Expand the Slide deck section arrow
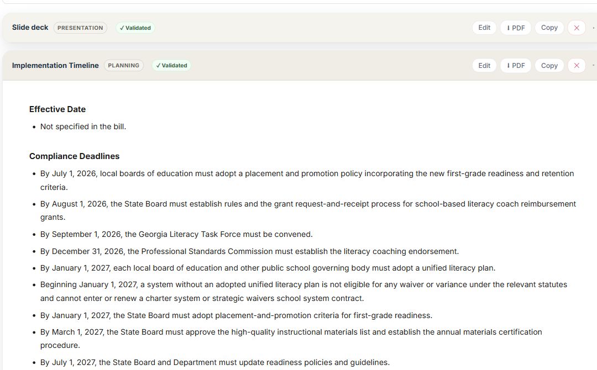 click(x=593, y=28)
